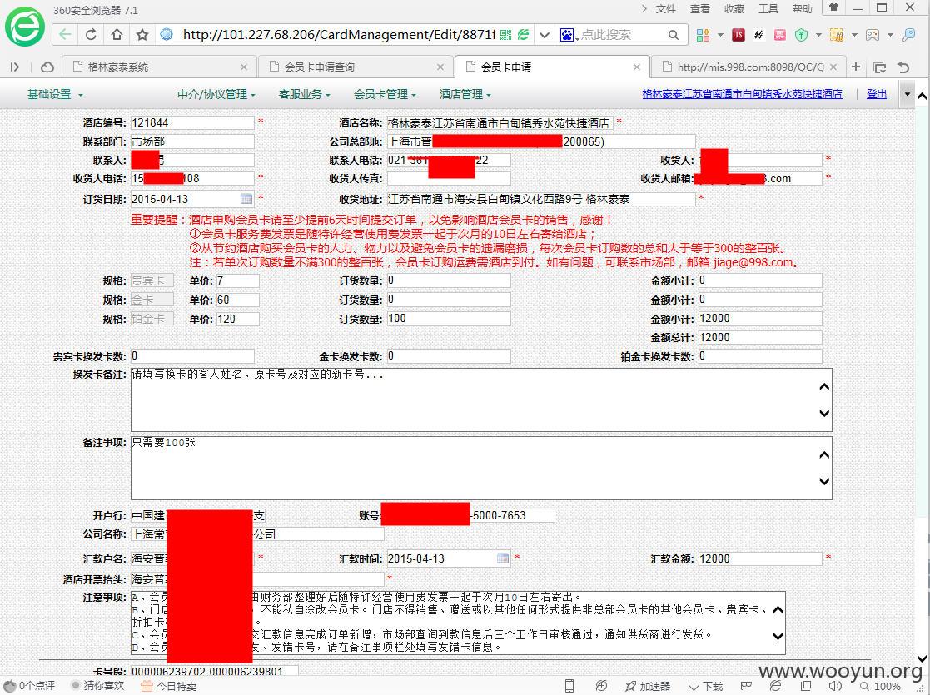The height and width of the screenshot is (695, 930).
Task: Click the 联系部门 field showing 市场部
Action: click(192, 141)
